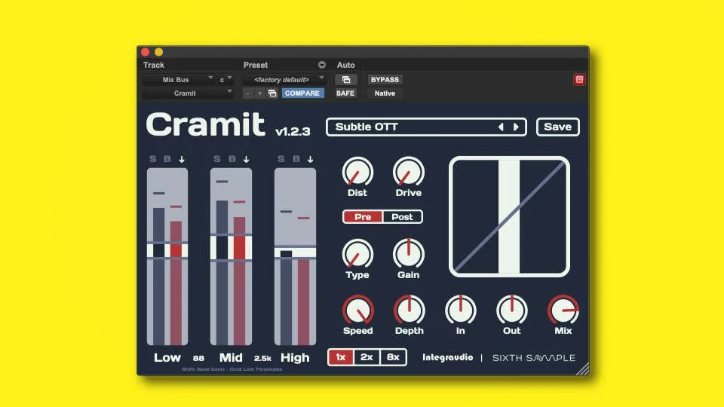Click the Dist knob
Screen dimensions: 724x407
357,172
